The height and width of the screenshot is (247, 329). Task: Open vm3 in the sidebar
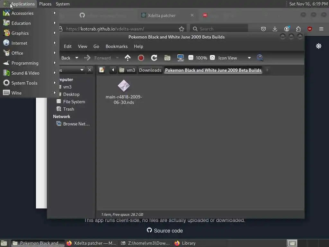(x=67, y=87)
